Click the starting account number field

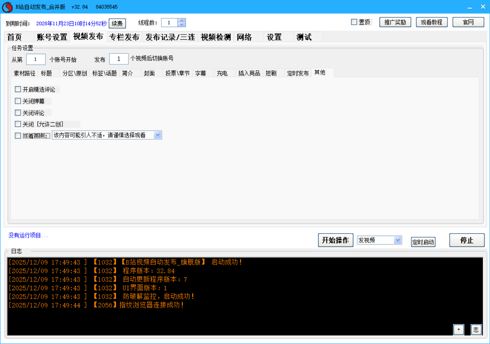point(36,59)
